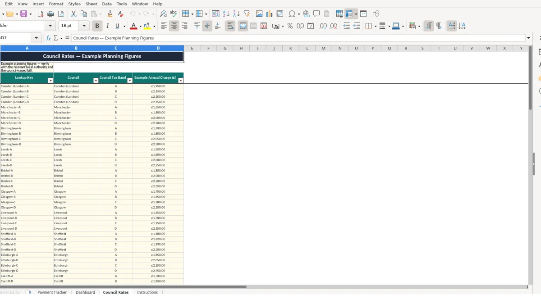541x304 pixels.
Task: Select the Camden (London)-A cell
Action: [27, 86]
